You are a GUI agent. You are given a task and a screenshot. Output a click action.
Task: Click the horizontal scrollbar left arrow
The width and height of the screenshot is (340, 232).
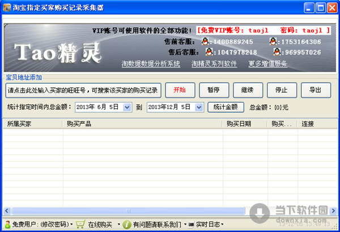[x=7, y=210]
